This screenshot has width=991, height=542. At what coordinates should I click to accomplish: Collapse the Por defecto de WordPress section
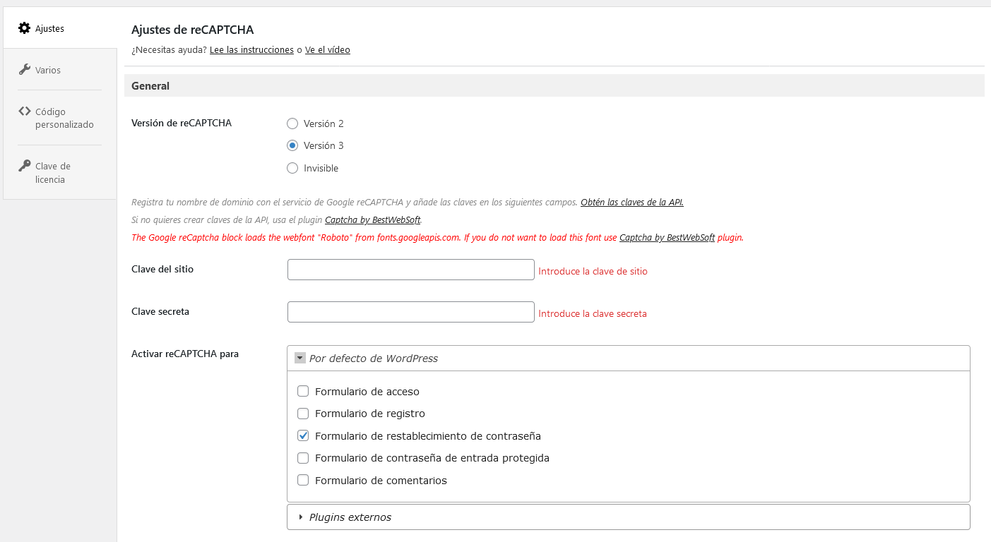pos(300,359)
